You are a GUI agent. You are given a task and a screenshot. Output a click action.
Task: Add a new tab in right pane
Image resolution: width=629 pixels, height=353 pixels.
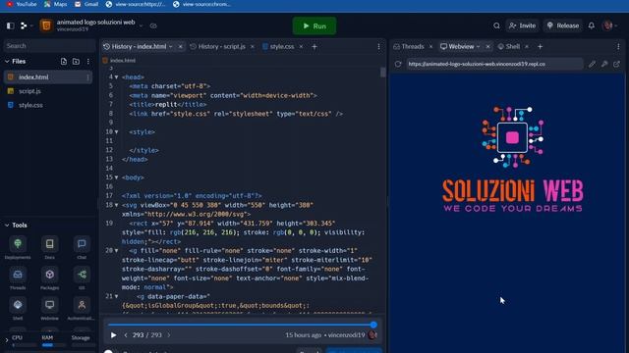(x=540, y=47)
